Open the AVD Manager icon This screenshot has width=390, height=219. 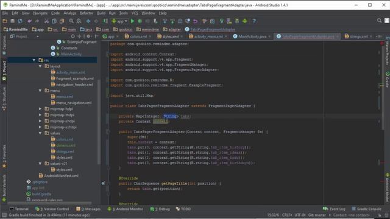pyautogui.click(x=229, y=21)
